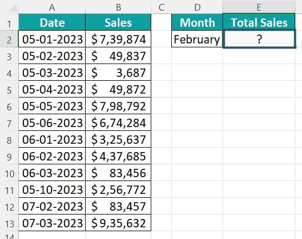
Task: Select row 6 header
Action: 9,106
